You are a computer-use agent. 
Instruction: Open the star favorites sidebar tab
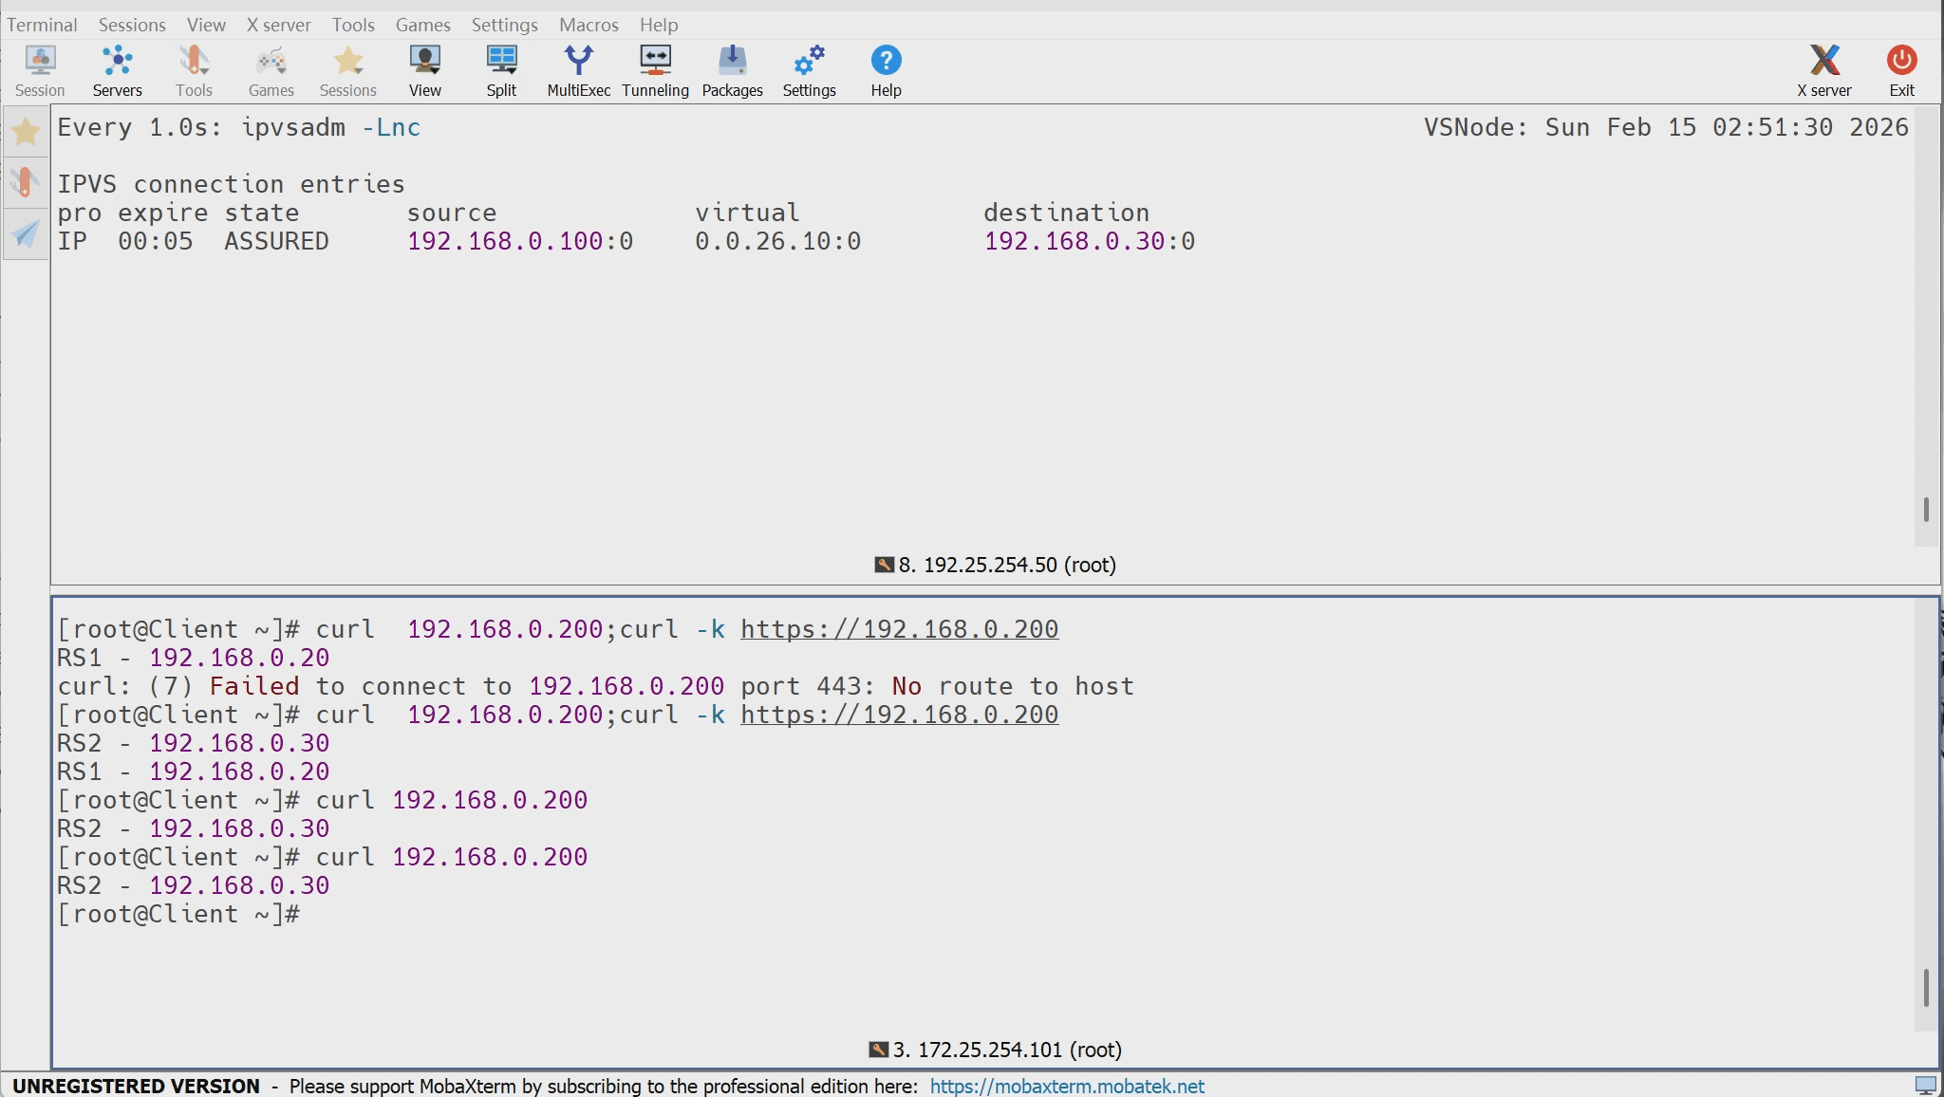click(x=26, y=132)
